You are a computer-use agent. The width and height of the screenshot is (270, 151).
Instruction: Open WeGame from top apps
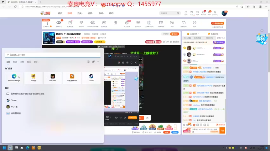click(x=53, y=78)
